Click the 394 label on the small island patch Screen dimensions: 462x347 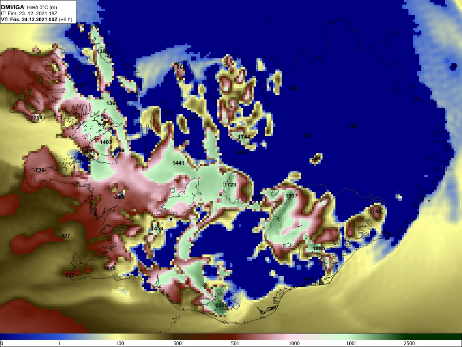pos(316,158)
